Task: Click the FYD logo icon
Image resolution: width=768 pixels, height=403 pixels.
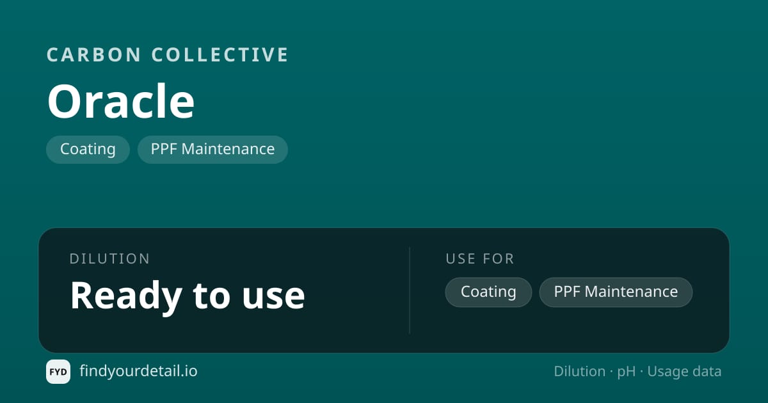Action: click(x=58, y=372)
